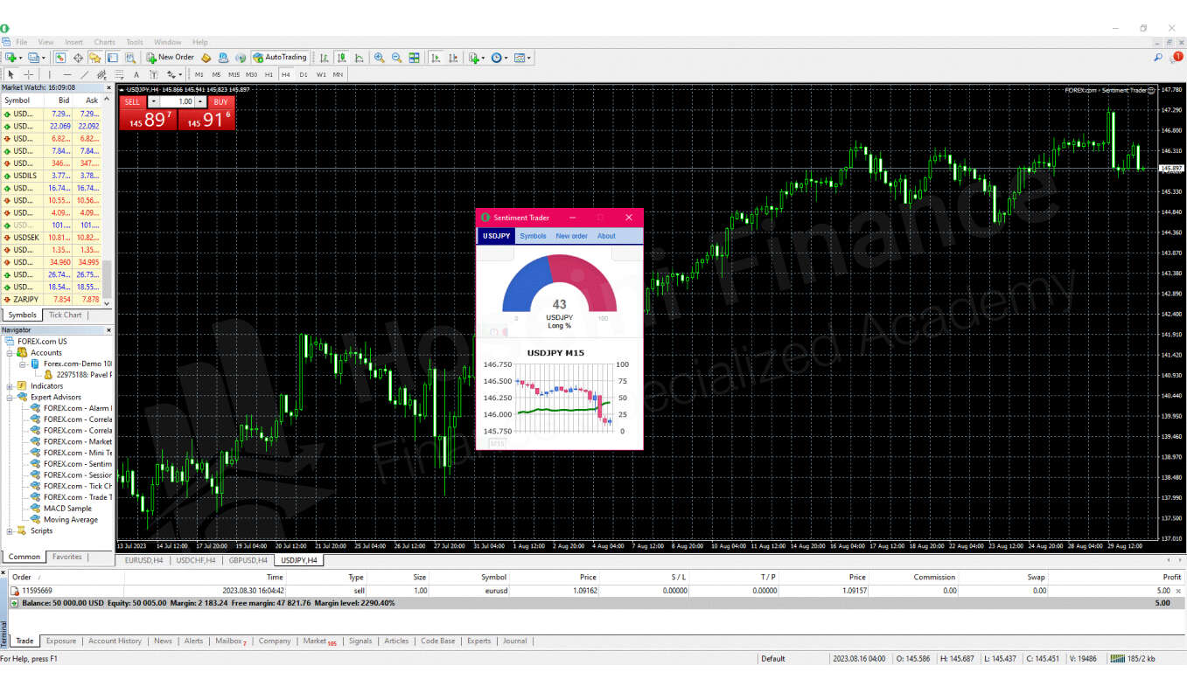Switch timeframe to H1
The height and width of the screenshot is (686, 1187).
[269, 74]
